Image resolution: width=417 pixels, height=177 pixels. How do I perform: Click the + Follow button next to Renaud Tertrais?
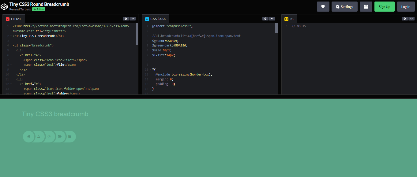[x=38, y=9]
